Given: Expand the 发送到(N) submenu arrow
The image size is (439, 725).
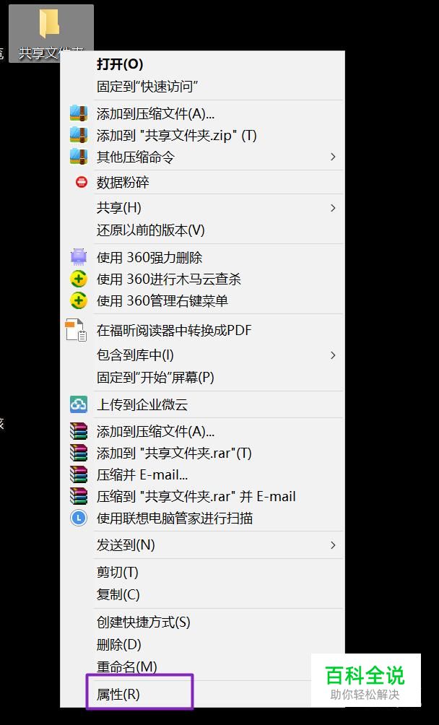Looking at the screenshot, I should tap(333, 545).
